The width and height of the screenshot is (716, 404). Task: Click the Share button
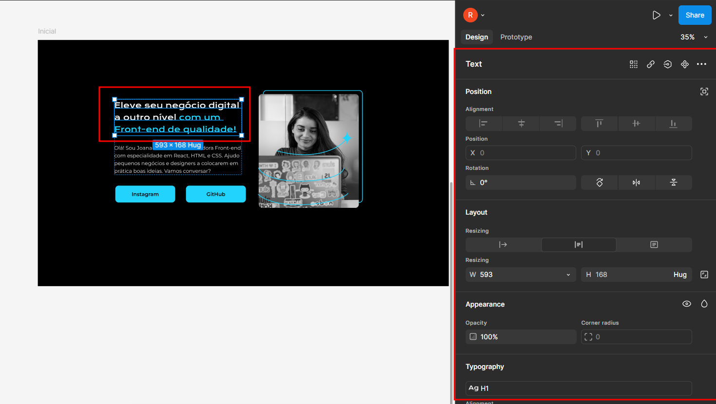[x=695, y=15]
